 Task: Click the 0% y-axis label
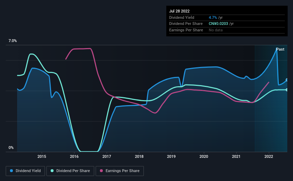point(11,148)
